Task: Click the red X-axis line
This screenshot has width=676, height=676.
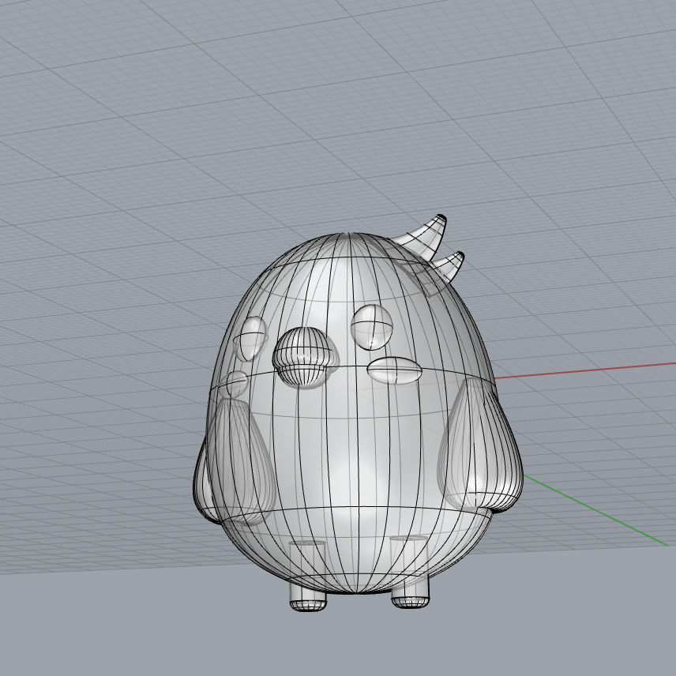Action: click(586, 370)
